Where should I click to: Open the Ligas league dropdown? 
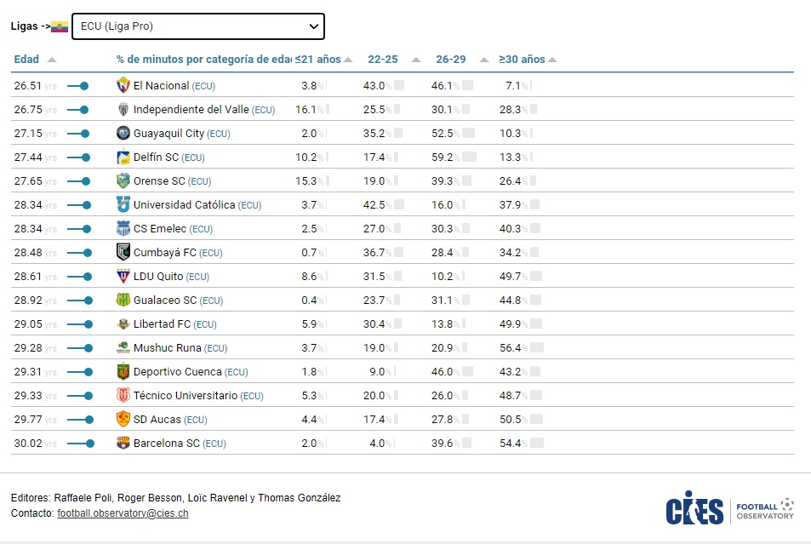pyautogui.click(x=197, y=26)
